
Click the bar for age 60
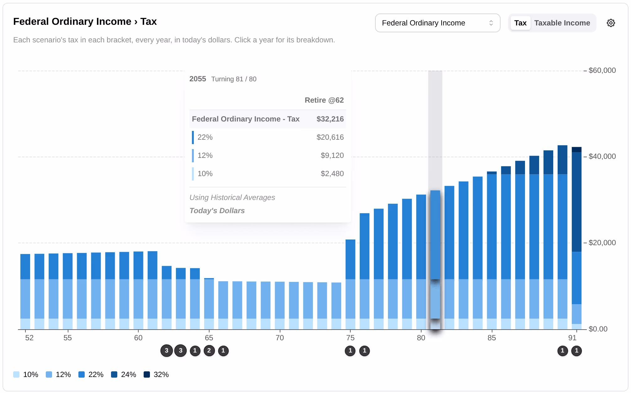[x=138, y=290]
